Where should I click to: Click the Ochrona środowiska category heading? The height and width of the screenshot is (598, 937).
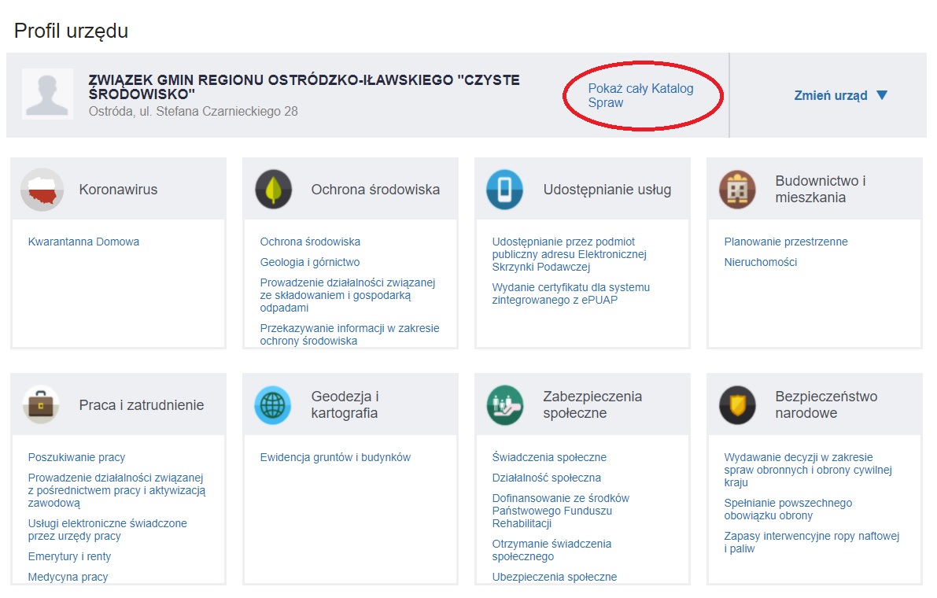[x=375, y=190]
